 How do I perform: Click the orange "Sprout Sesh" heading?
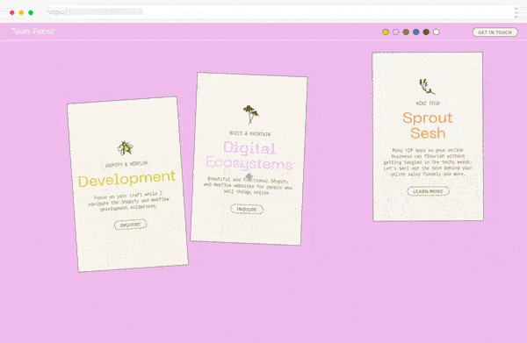428,125
